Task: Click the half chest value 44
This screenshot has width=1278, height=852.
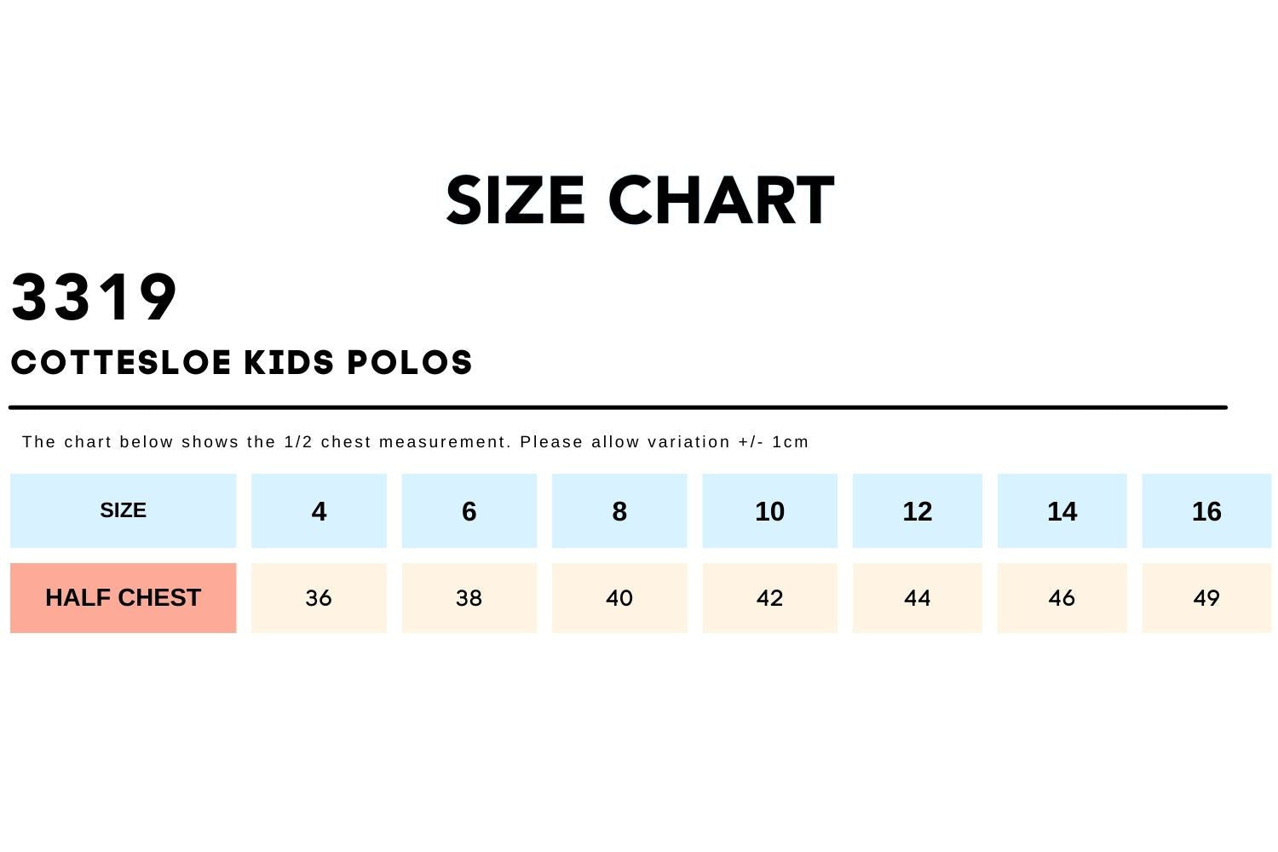Action: coord(917,598)
